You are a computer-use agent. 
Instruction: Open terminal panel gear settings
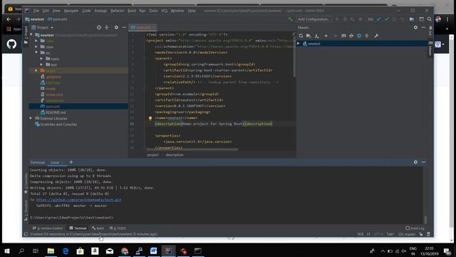415,162
